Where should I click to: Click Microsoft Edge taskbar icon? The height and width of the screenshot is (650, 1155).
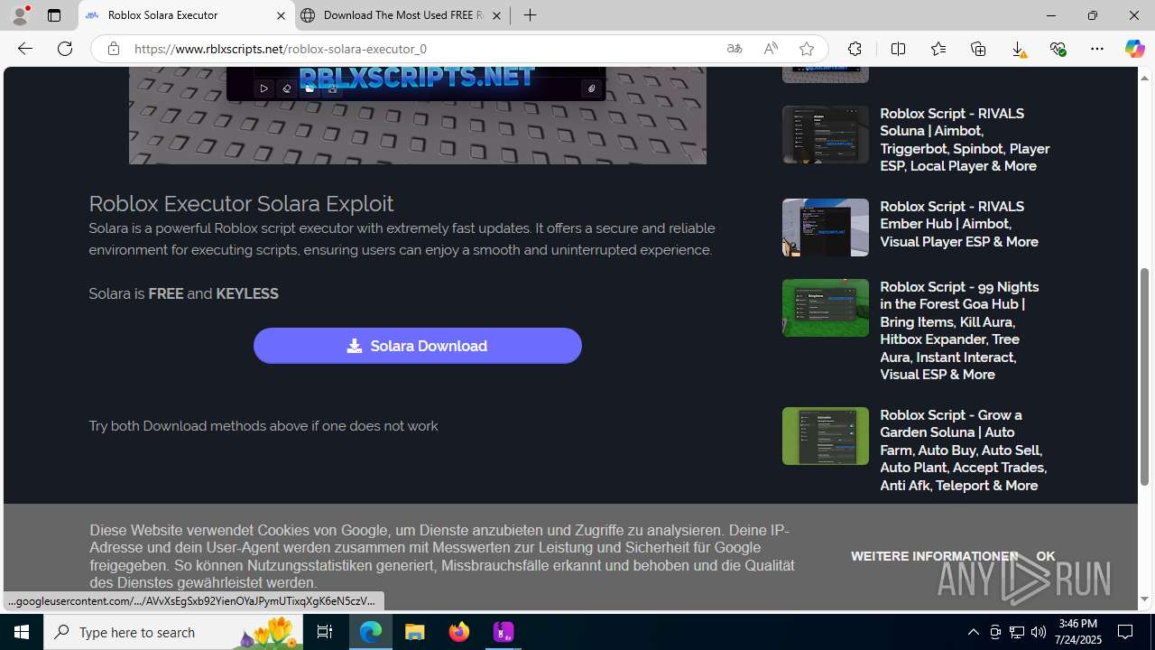click(371, 632)
